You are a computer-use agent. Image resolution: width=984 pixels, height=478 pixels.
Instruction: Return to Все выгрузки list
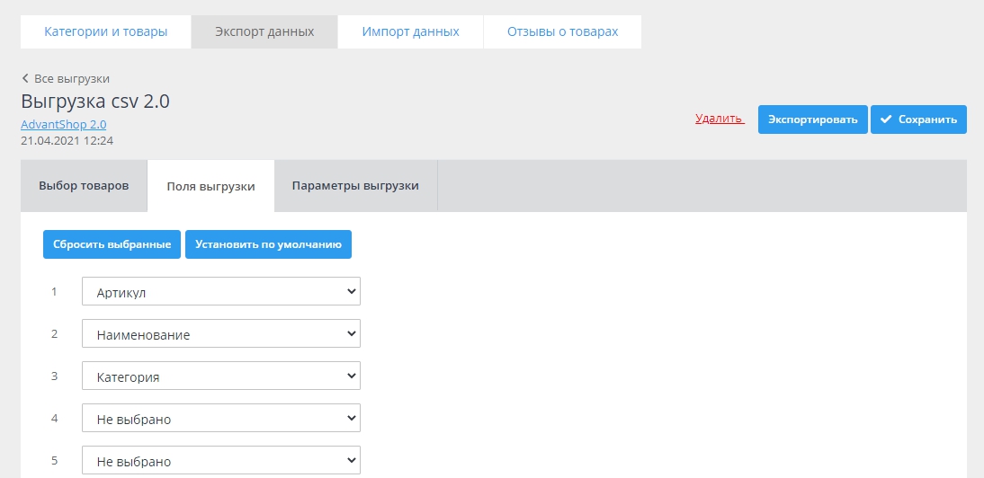[71, 79]
